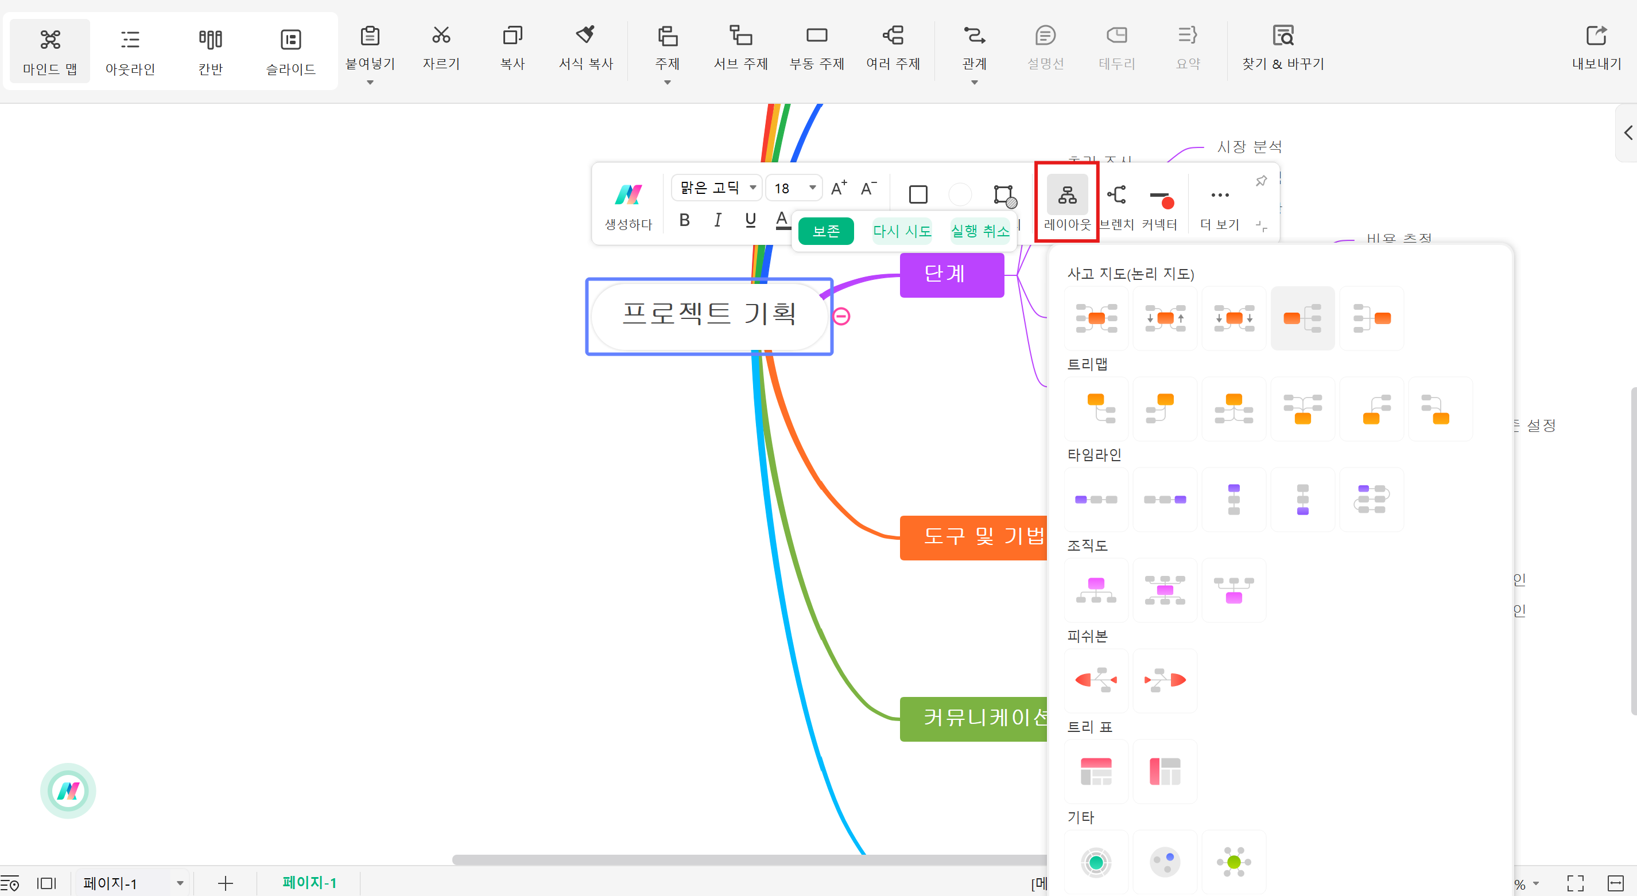Switch to 아웃라인 view
This screenshot has height=896, width=1637.
[130, 52]
